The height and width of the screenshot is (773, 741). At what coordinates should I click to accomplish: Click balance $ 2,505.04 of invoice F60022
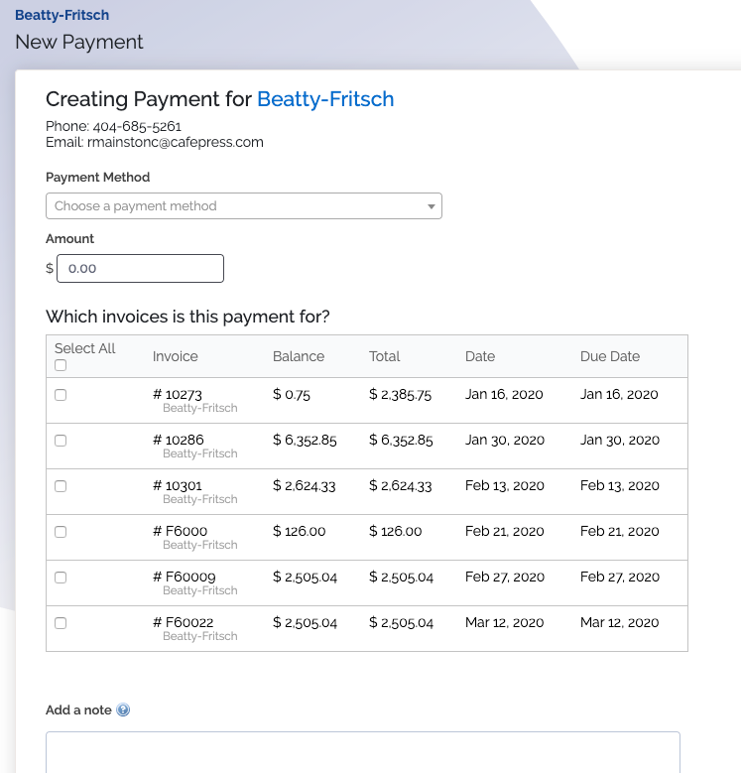pyautogui.click(x=305, y=622)
